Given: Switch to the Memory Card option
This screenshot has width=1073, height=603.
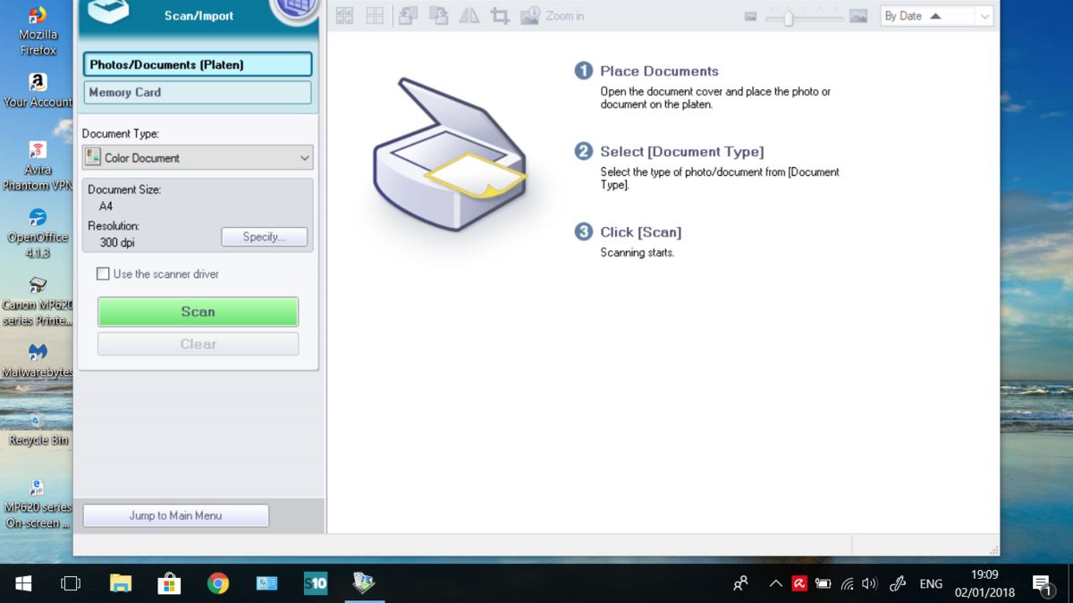Looking at the screenshot, I should coord(198,92).
